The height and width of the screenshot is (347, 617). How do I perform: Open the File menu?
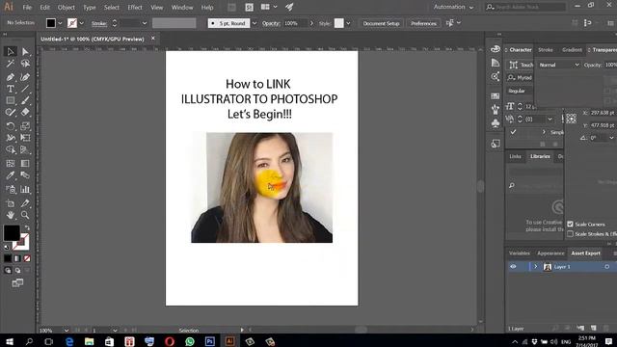pyautogui.click(x=27, y=8)
